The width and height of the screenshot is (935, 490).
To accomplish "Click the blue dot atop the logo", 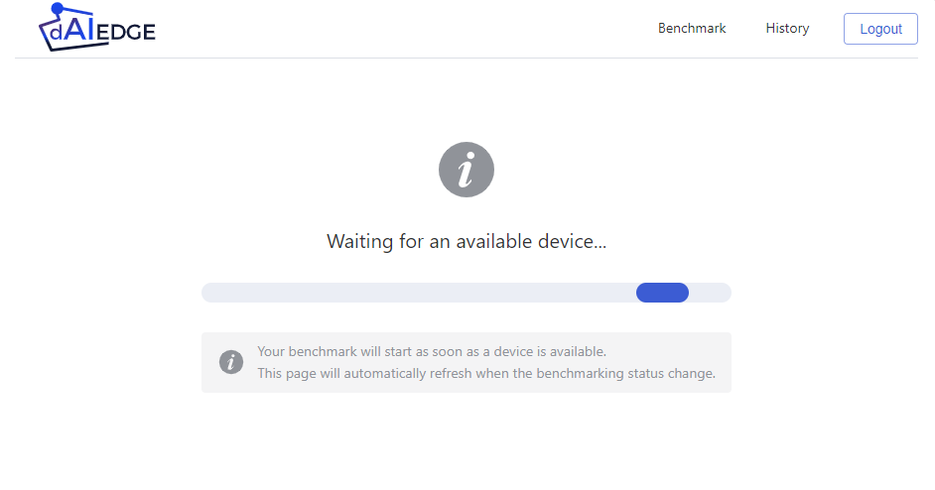I will coord(58,8).
